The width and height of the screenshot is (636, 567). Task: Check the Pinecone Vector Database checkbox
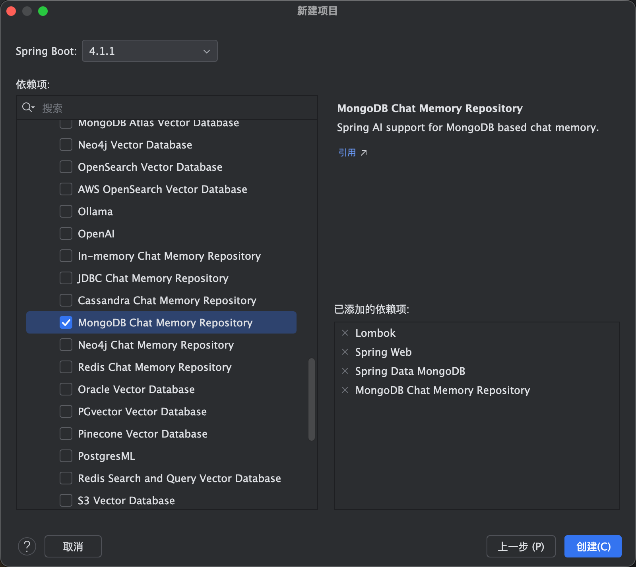click(66, 434)
